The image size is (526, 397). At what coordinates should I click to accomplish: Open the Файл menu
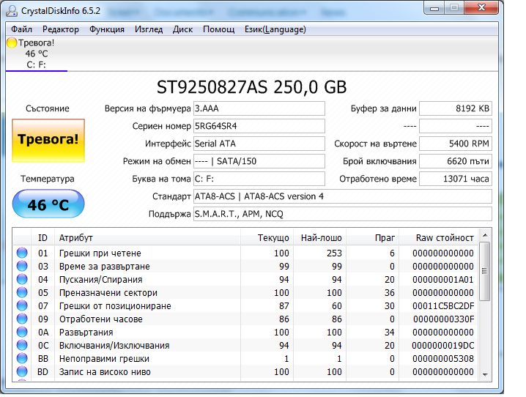(21, 29)
